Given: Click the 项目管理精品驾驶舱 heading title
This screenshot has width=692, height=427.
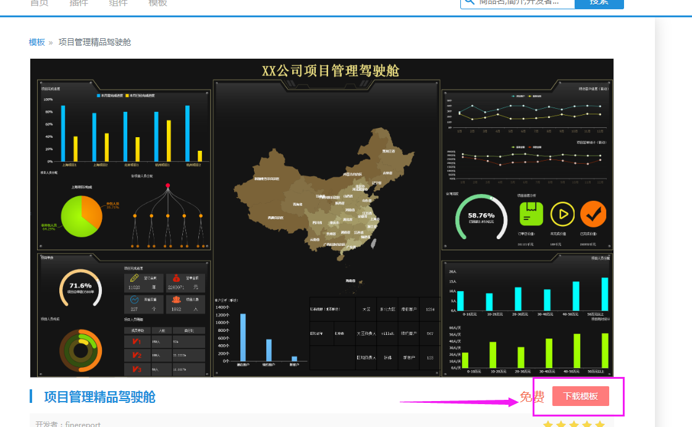Looking at the screenshot, I should 99,397.
